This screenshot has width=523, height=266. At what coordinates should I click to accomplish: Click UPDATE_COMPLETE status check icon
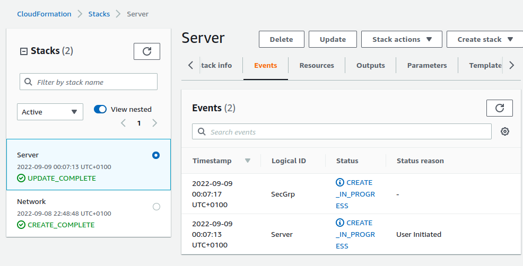pyautogui.click(x=21, y=179)
